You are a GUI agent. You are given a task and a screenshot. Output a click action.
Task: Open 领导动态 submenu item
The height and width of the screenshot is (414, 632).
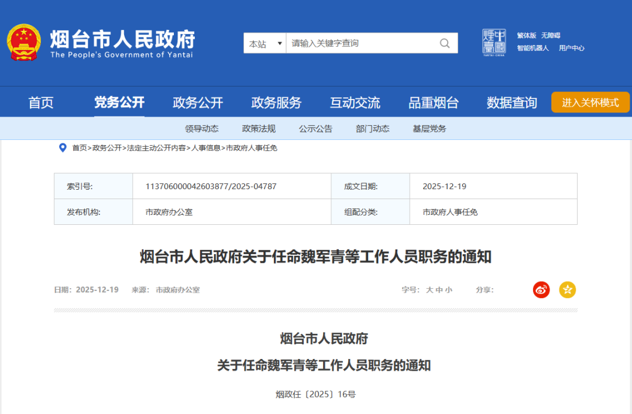(202, 129)
